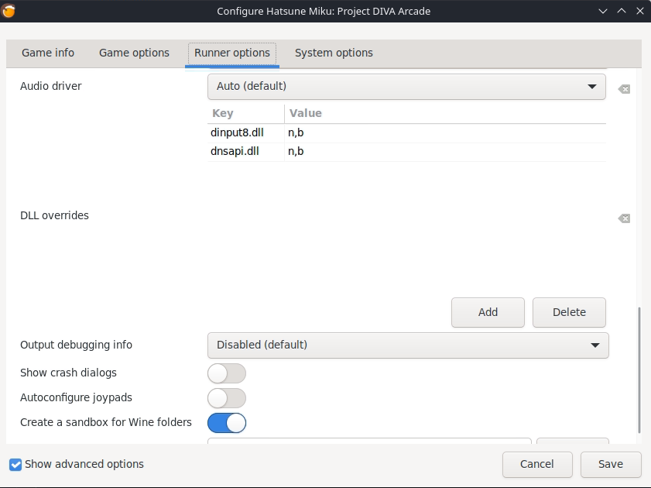Select the dinput8.dll override row
651x488 pixels.
point(236,132)
